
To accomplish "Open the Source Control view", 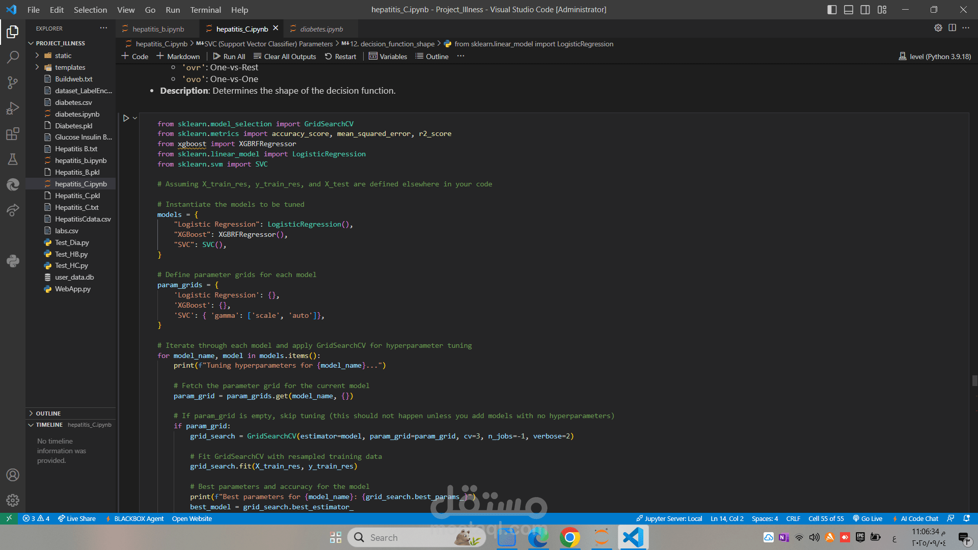I will coord(13,82).
